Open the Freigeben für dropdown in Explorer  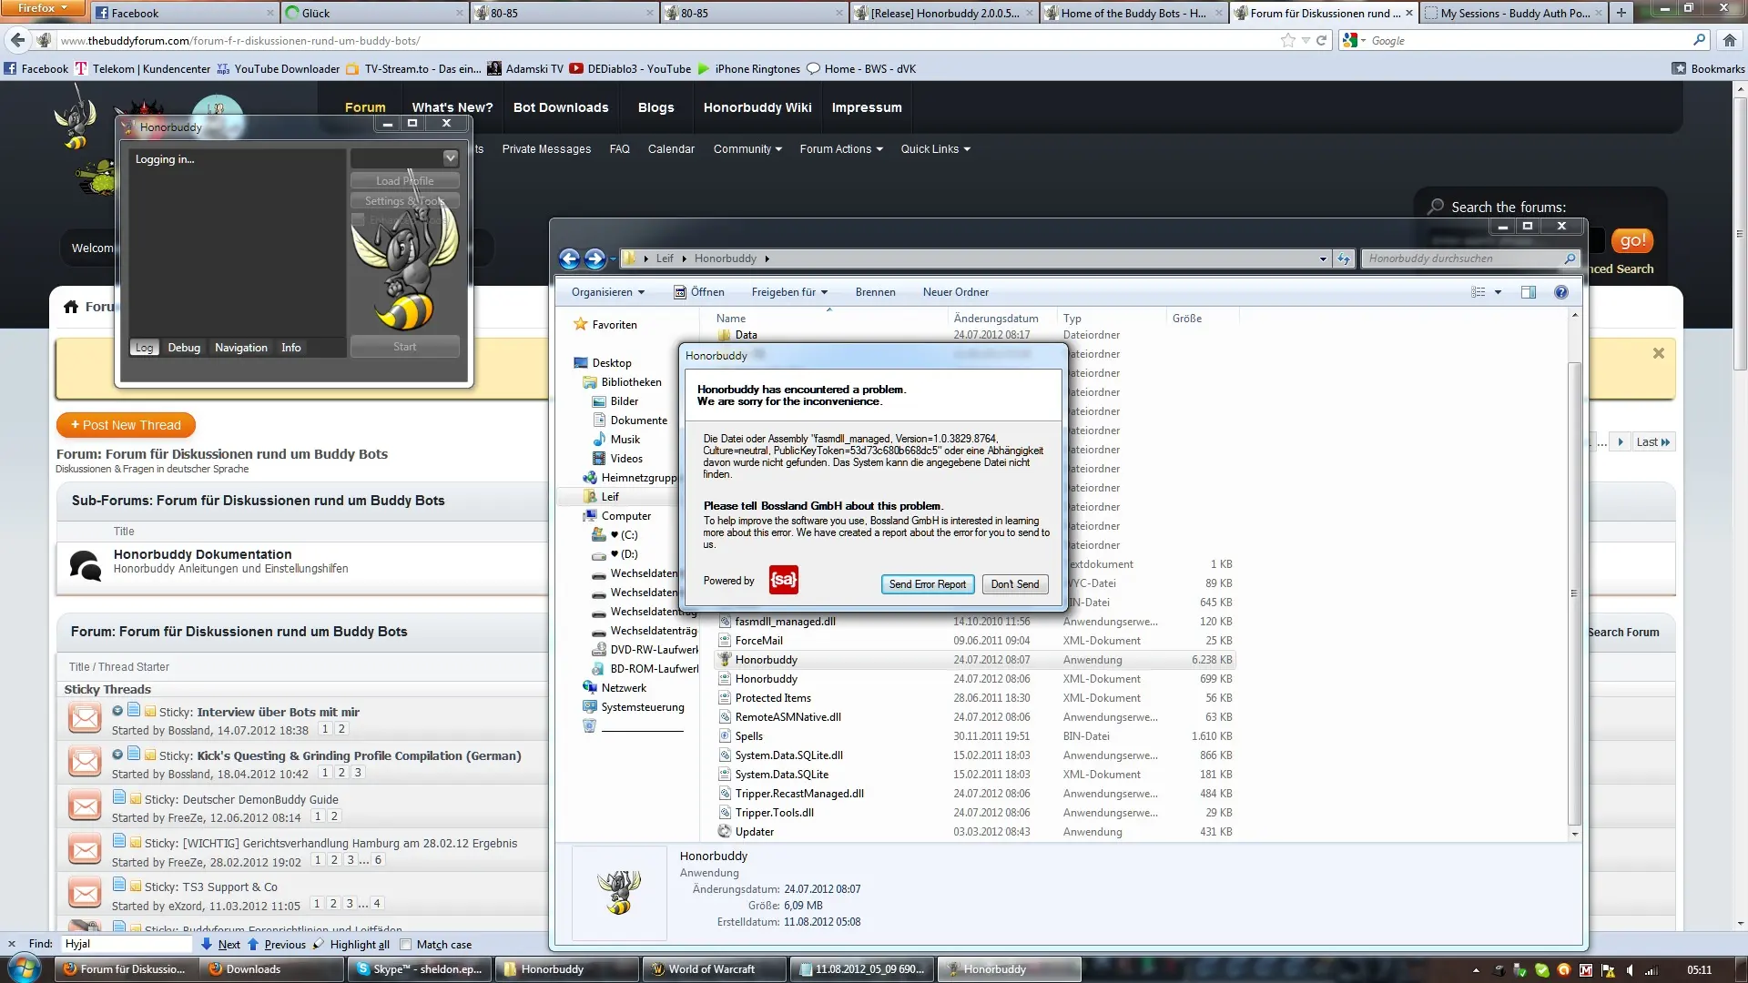pyautogui.click(x=789, y=292)
